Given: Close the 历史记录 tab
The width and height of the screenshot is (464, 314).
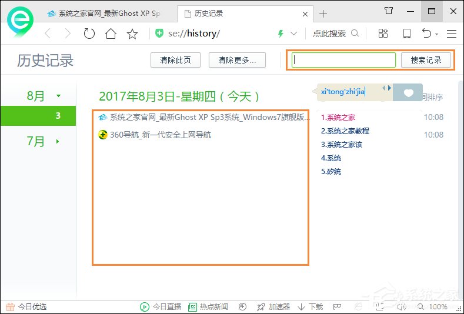Looking at the screenshot, I should 305,14.
